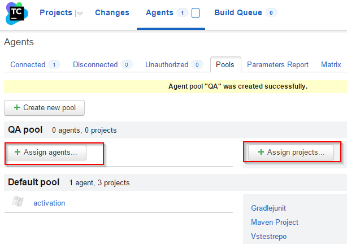Image resolution: width=347 pixels, height=244 pixels.
Task: Go to the Projects overview
Action: tap(56, 12)
